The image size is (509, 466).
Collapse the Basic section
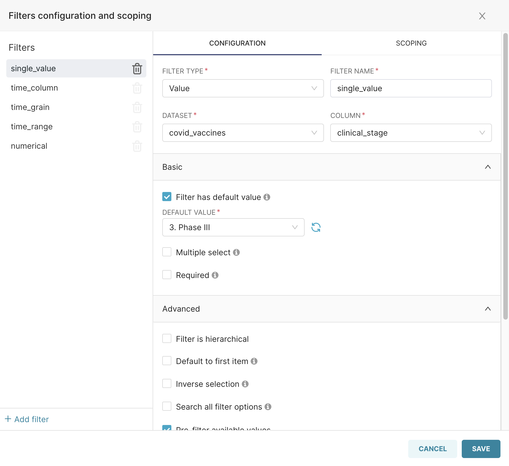327,167
